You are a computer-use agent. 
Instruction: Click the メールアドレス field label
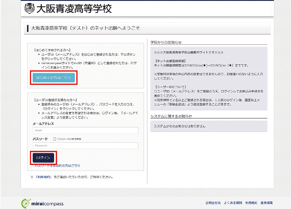[x=43, y=124]
